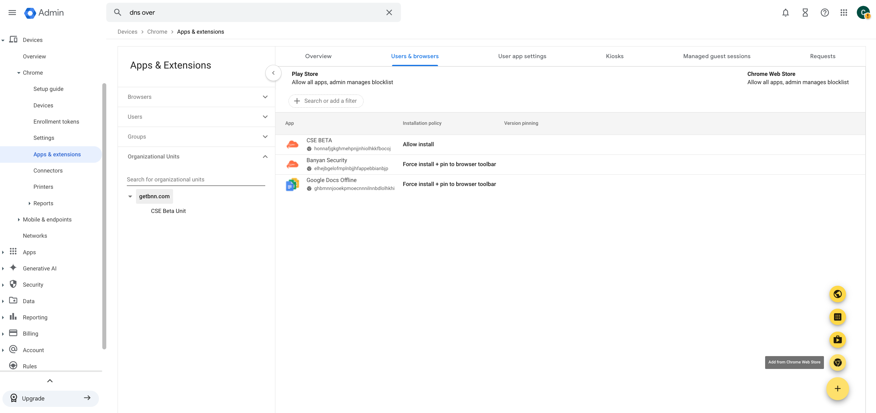Click the Add from Google Play icon

(837, 340)
